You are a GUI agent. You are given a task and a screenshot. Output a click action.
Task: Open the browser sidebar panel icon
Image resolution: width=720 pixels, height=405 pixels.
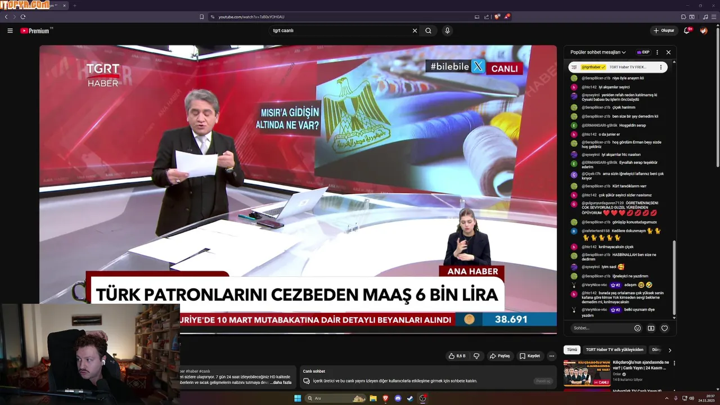(692, 17)
